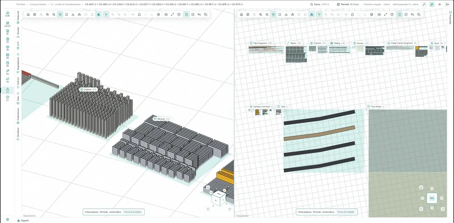Toggle unlink views icon in left viewport toolbar
Viewport: 454px width, 223px height.
point(199,15)
